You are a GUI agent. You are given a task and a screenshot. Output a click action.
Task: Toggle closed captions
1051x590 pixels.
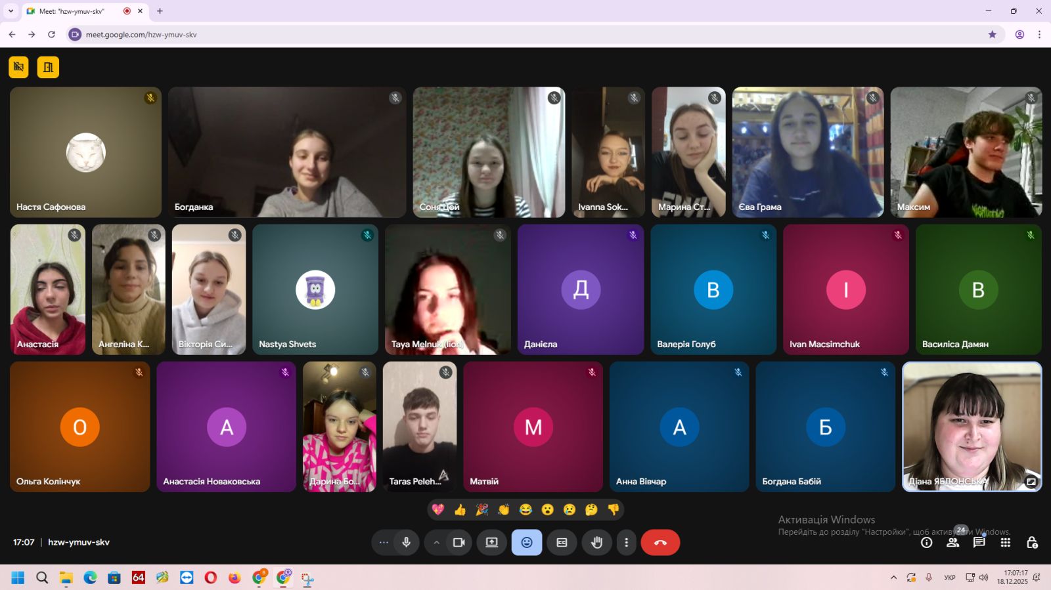(562, 543)
